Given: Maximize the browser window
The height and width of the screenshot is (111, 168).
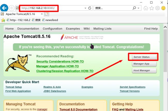Looking at the screenshot, I should pyautogui.click(x=151, y=3).
